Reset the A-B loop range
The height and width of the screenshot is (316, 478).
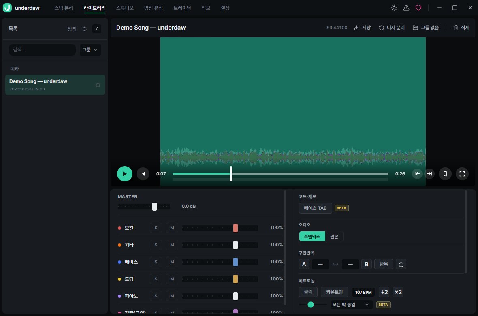pyautogui.click(x=401, y=264)
